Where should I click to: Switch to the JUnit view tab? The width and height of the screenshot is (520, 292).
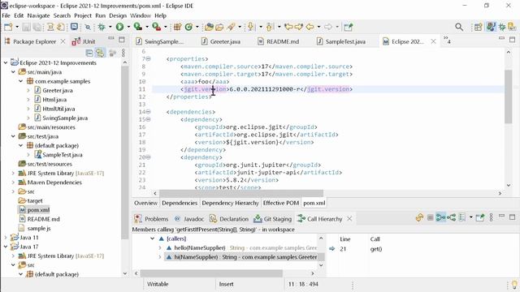click(x=84, y=41)
